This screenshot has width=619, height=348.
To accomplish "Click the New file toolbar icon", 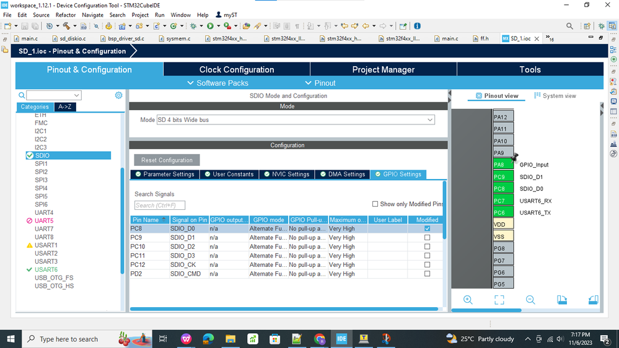I will pyautogui.click(x=7, y=26).
